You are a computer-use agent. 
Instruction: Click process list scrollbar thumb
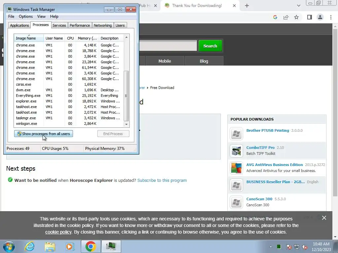(126, 96)
